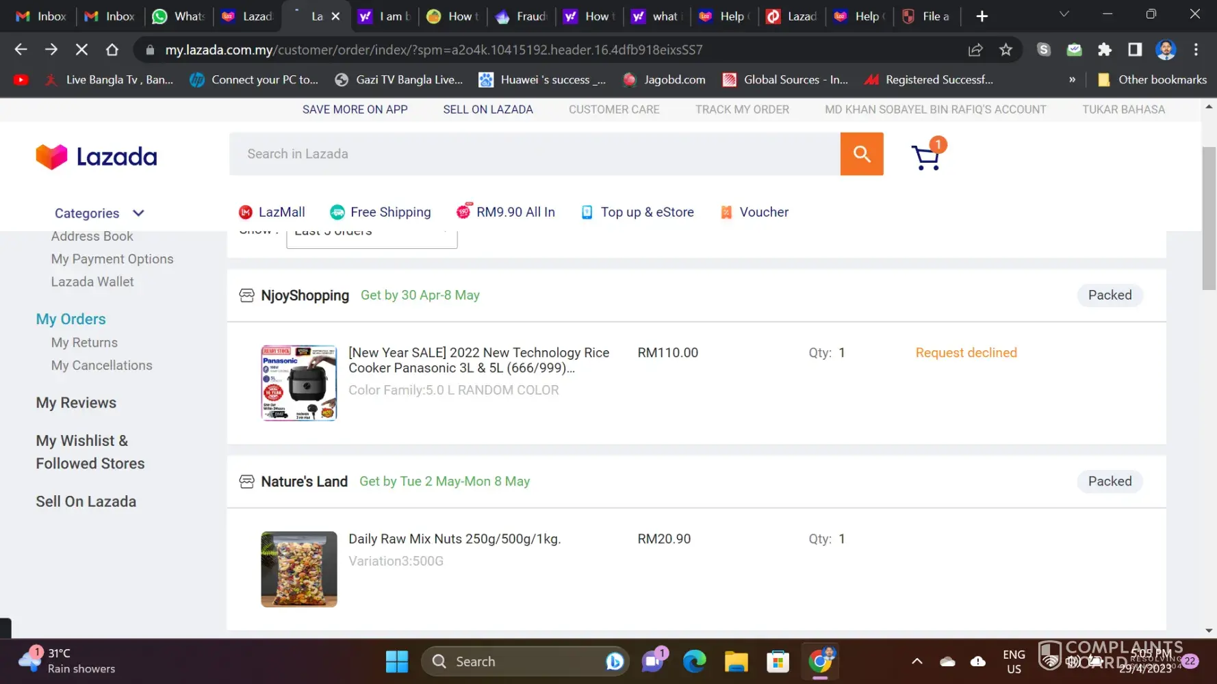Open File Explorer from the taskbar
Image resolution: width=1217 pixels, height=684 pixels.
coord(736,661)
